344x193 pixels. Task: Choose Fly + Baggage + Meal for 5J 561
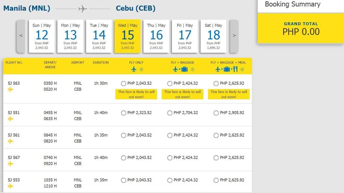(216, 135)
